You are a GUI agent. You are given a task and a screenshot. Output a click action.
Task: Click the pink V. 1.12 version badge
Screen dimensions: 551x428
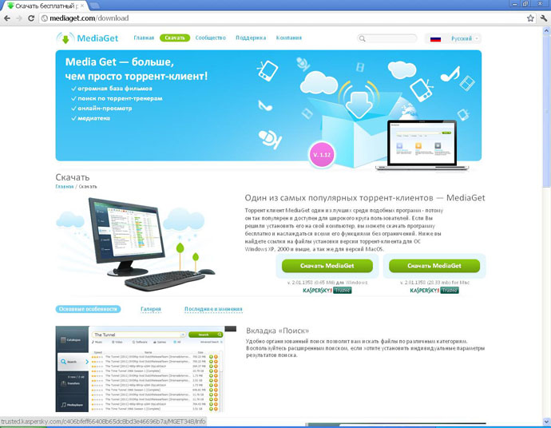tap(322, 155)
